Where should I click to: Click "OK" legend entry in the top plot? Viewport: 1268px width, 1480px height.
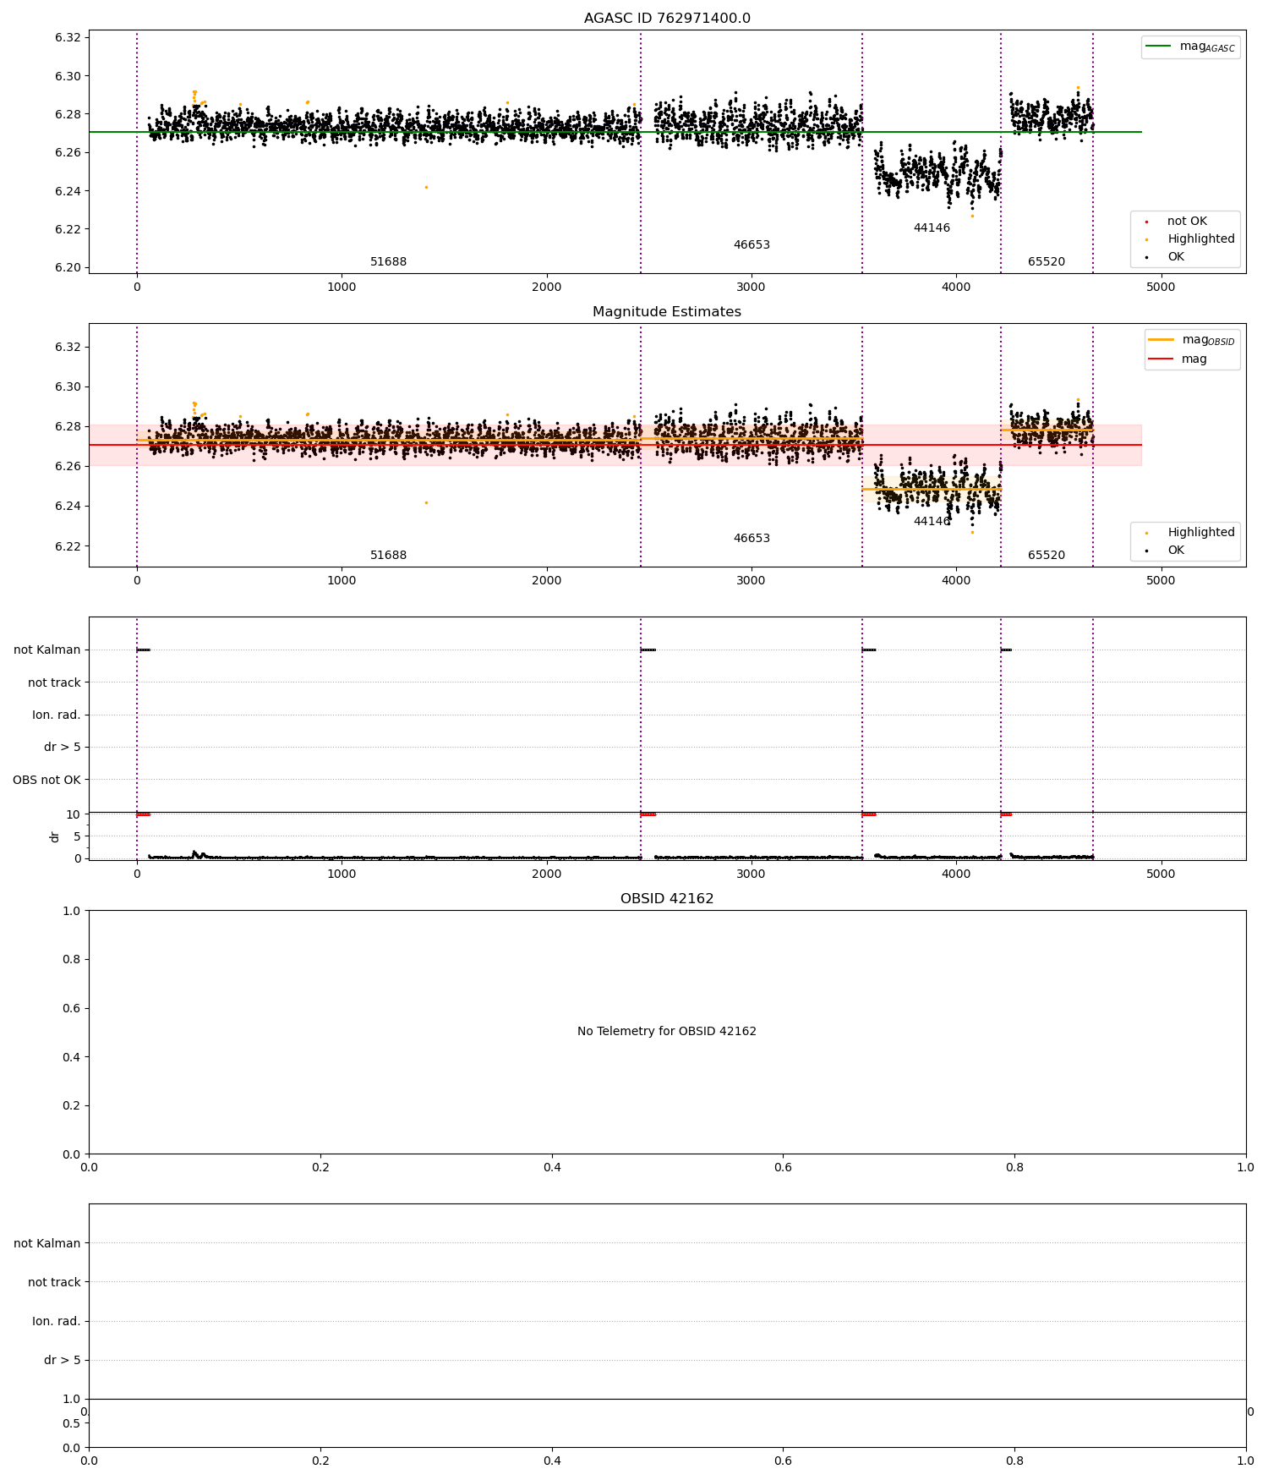[1165, 257]
